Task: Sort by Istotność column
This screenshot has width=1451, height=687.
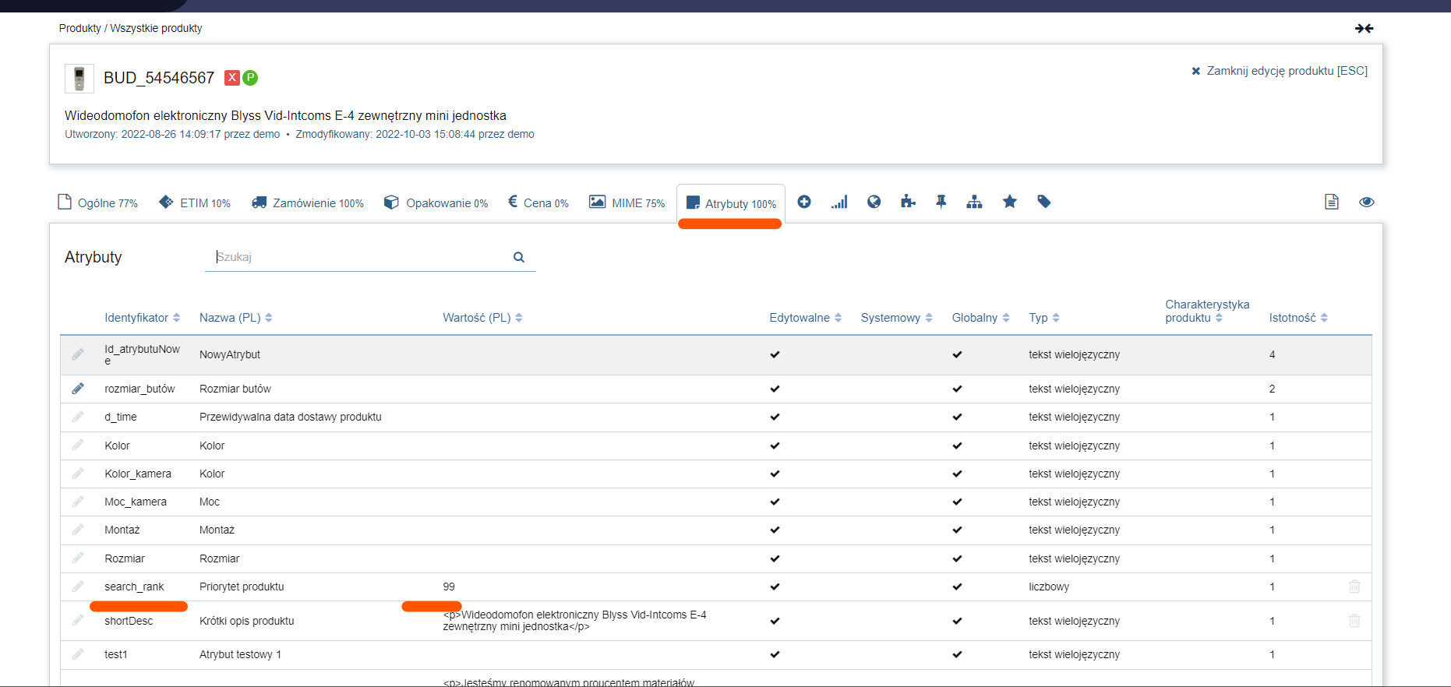Action: 1298,318
